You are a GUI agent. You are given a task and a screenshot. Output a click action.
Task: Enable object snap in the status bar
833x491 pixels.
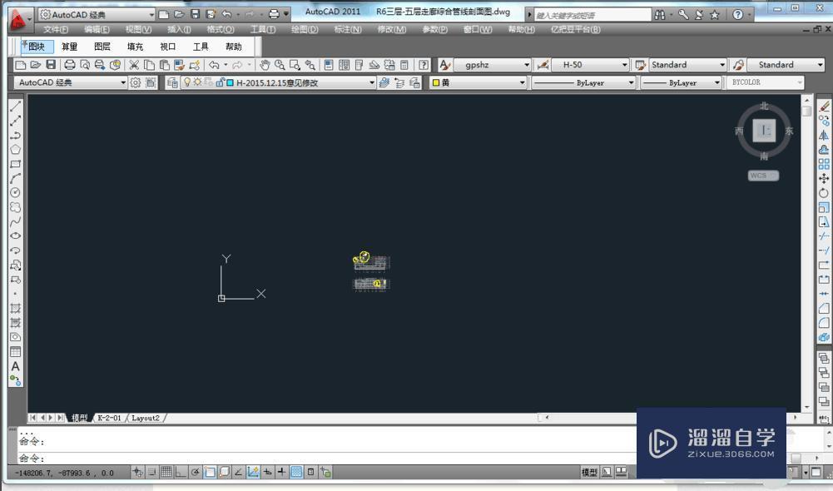click(210, 472)
